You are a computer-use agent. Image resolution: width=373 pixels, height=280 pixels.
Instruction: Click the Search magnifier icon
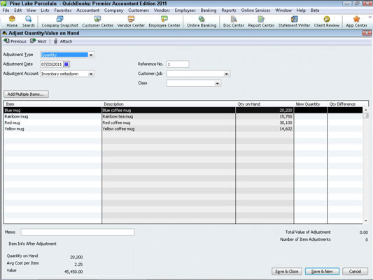(28, 19)
